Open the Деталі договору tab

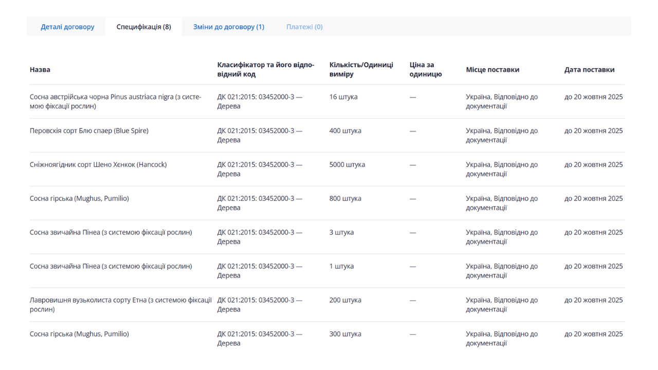click(67, 27)
